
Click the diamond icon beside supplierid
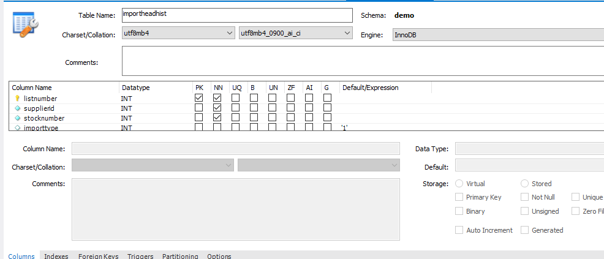(17, 108)
